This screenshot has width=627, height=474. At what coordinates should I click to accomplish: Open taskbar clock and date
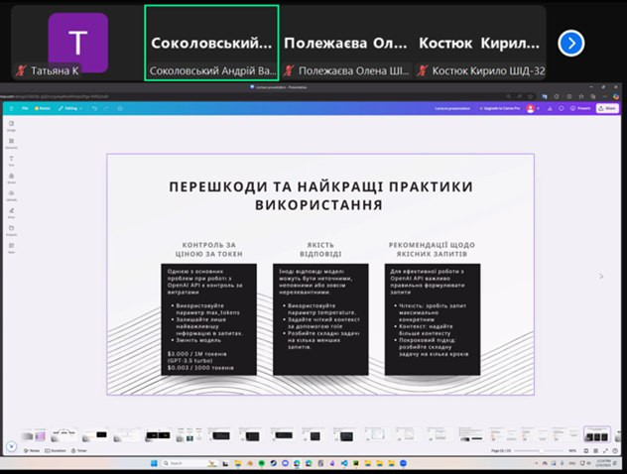(x=602, y=463)
